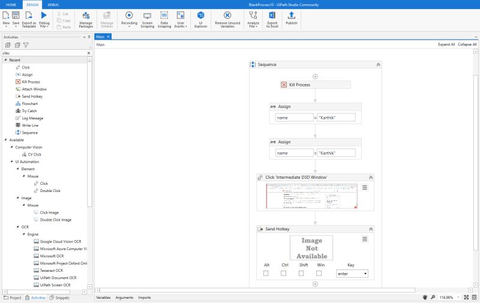Image resolution: width=480 pixels, height=303 pixels.
Task: Click the Cut toolbar item
Action: (63, 14)
